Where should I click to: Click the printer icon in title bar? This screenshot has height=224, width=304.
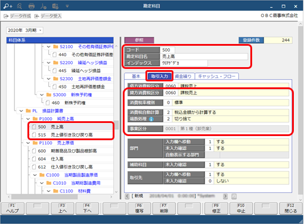32,7
